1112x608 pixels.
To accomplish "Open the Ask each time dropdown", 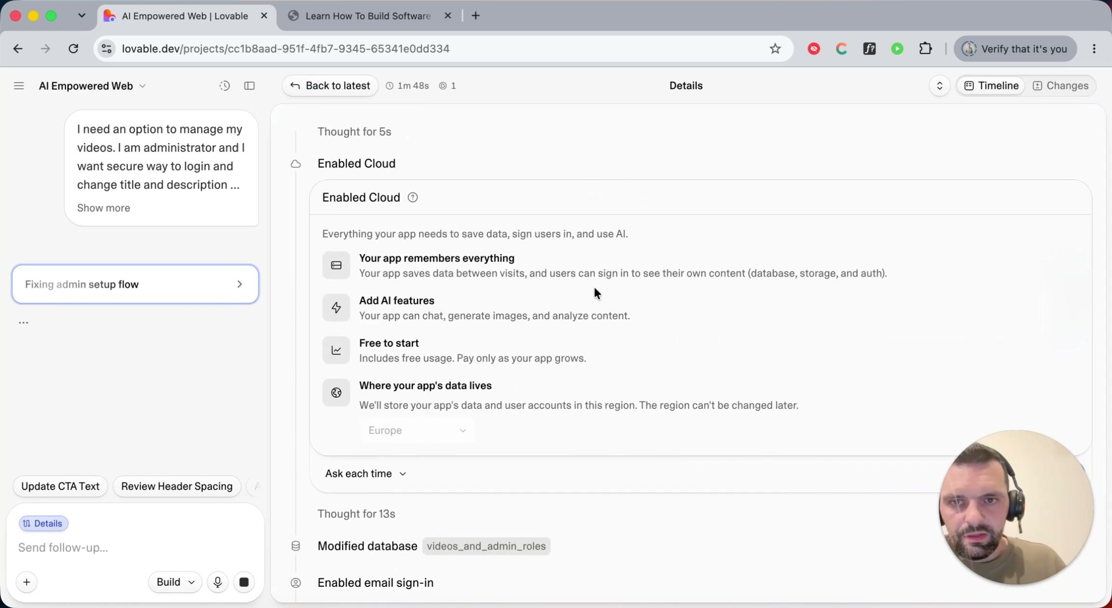I will [x=366, y=474].
